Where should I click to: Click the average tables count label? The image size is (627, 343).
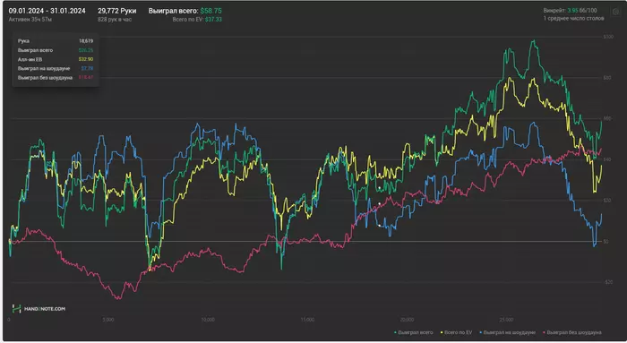click(573, 19)
